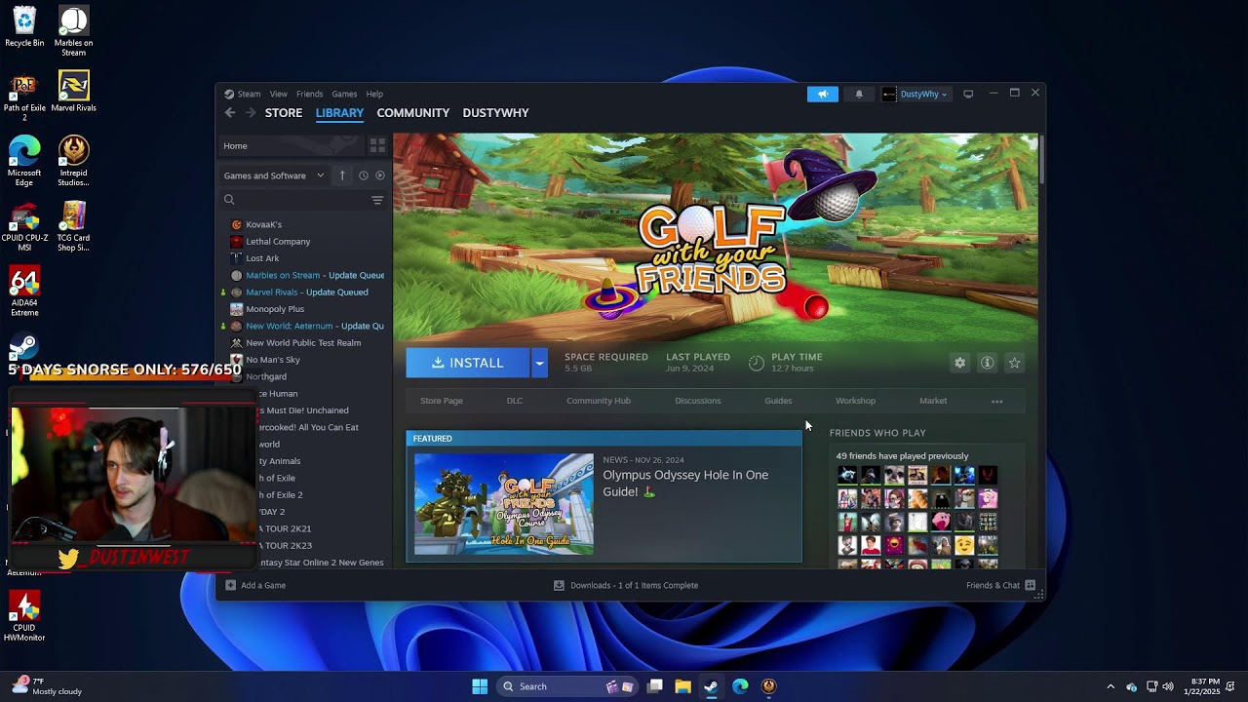Image resolution: width=1248 pixels, height=702 pixels.
Task: Open install options dropdown arrow
Action: [x=538, y=363]
